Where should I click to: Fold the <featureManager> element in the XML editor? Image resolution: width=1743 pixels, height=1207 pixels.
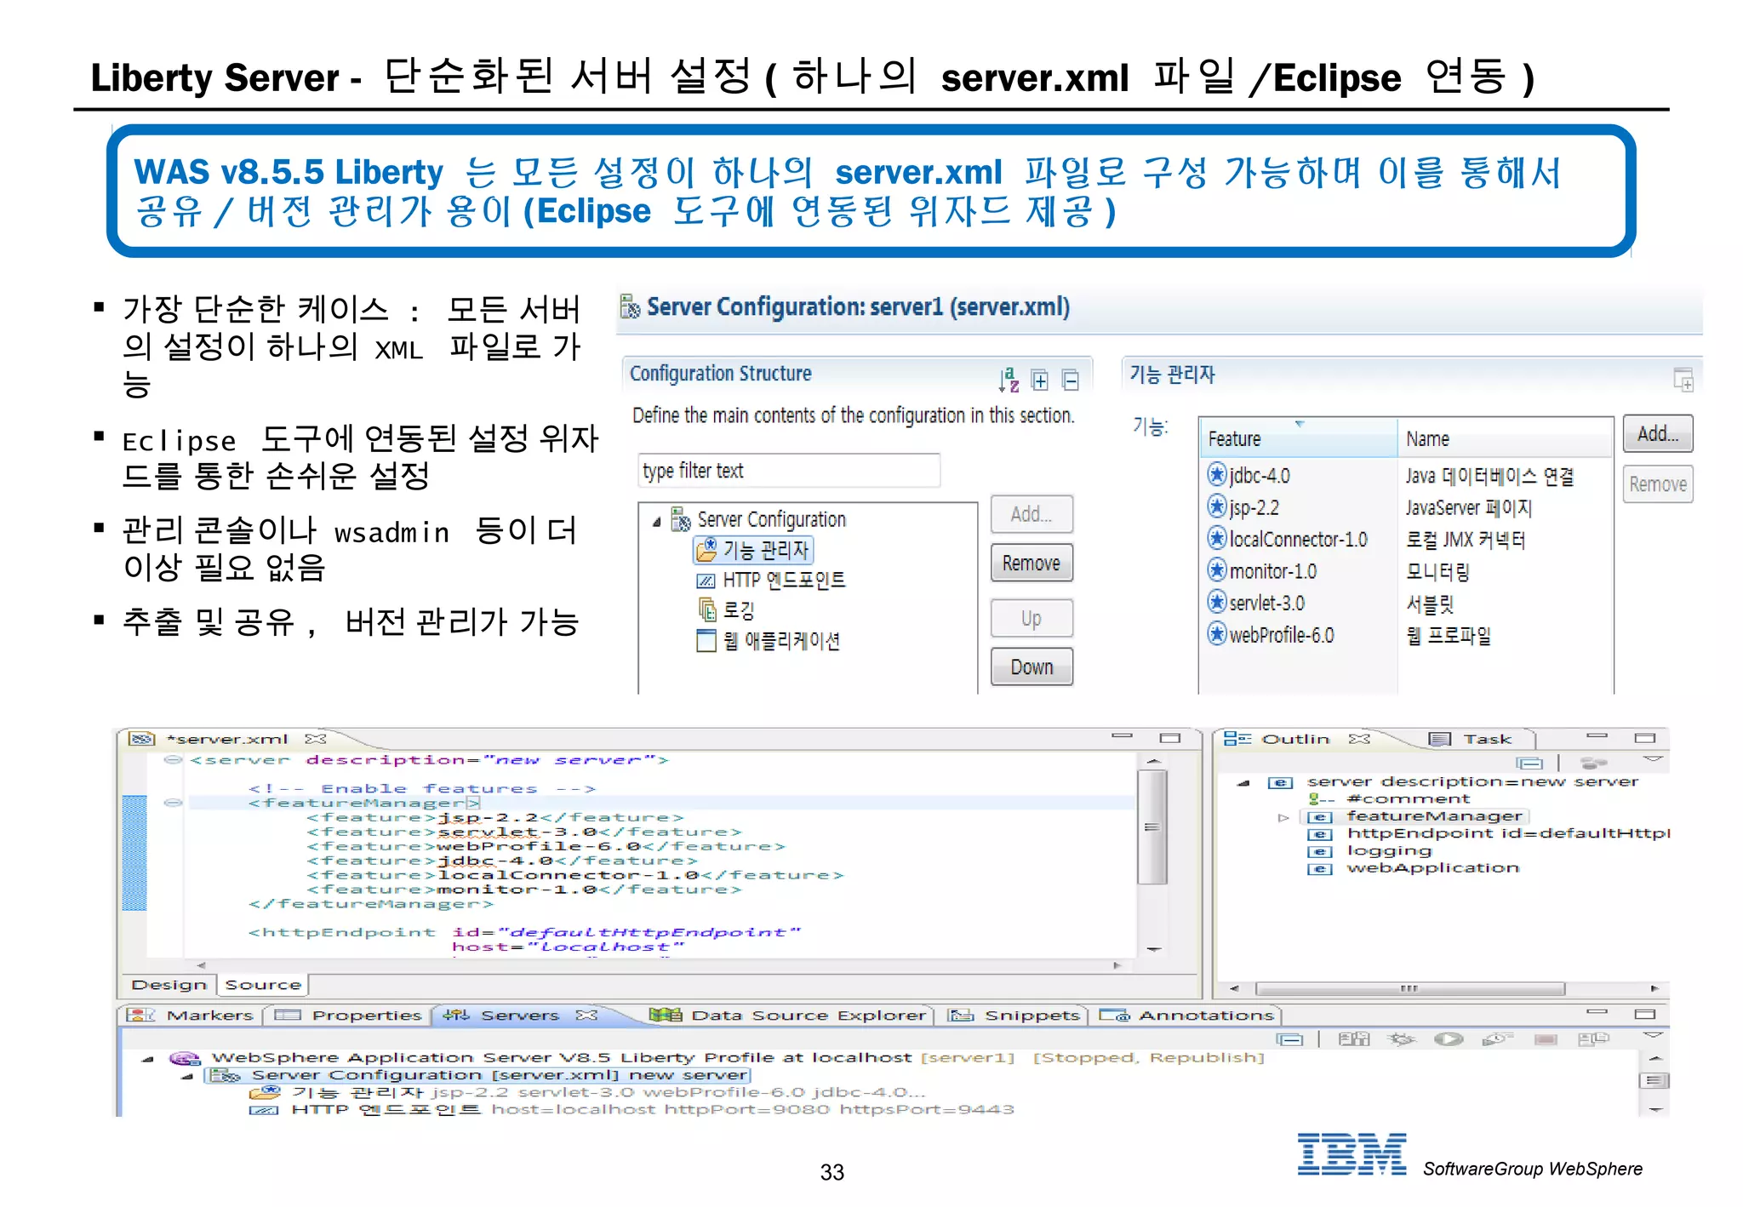tap(173, 803)
